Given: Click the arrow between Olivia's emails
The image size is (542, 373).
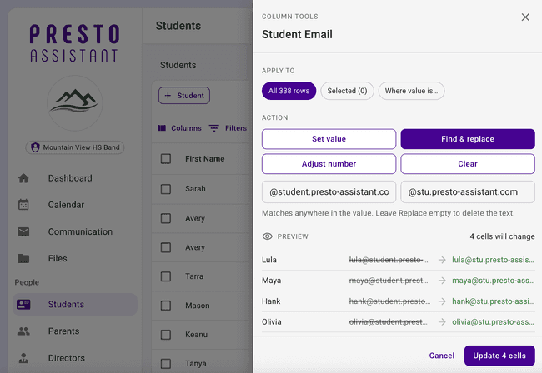Looking at the screenshot, I should click(442, 322).
